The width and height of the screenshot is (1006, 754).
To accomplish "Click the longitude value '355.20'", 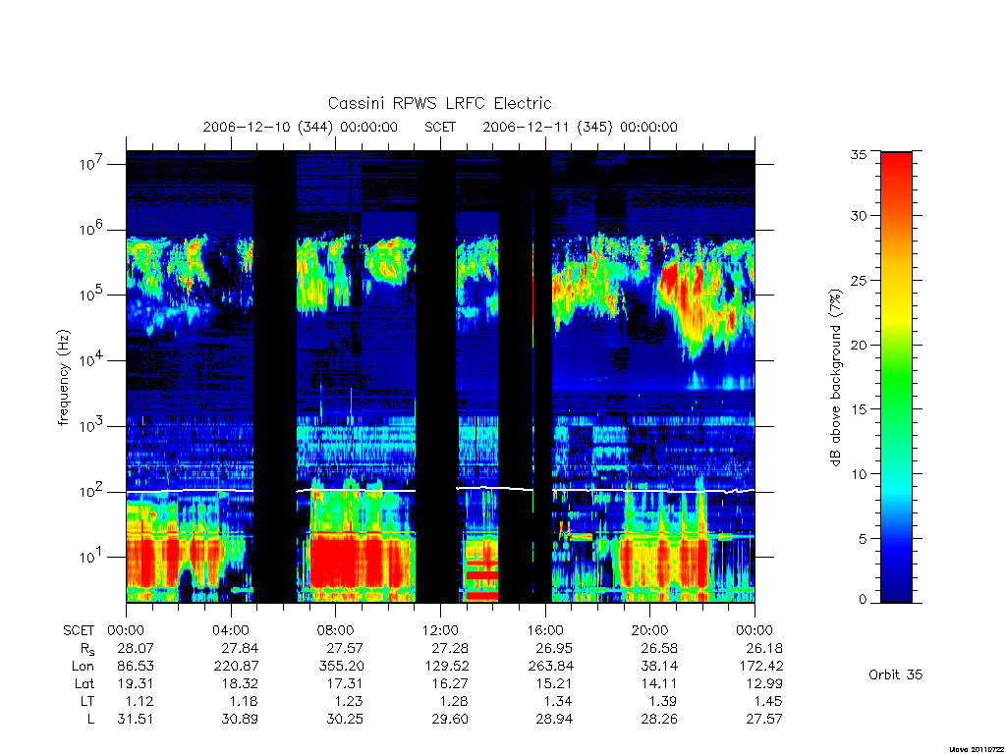I will click(341, 667).
